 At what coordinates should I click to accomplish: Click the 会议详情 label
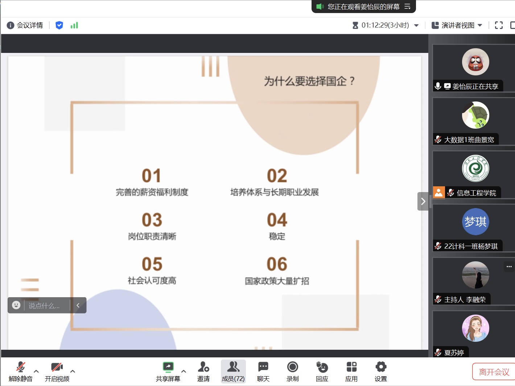click(30, 25)
